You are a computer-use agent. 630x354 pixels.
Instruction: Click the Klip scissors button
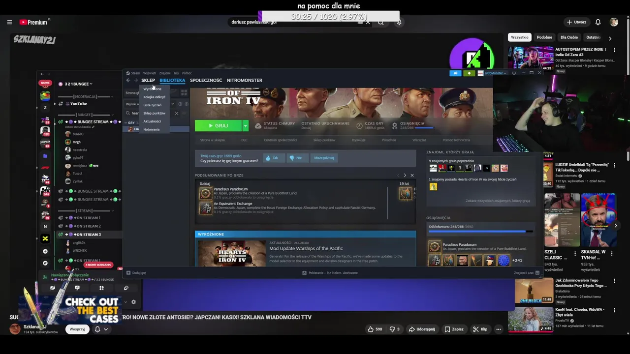[480, 329]
